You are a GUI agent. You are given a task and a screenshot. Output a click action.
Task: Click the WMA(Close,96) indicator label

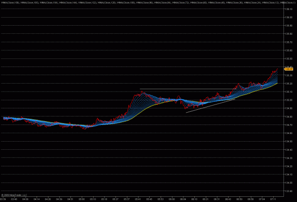[144, 3]
